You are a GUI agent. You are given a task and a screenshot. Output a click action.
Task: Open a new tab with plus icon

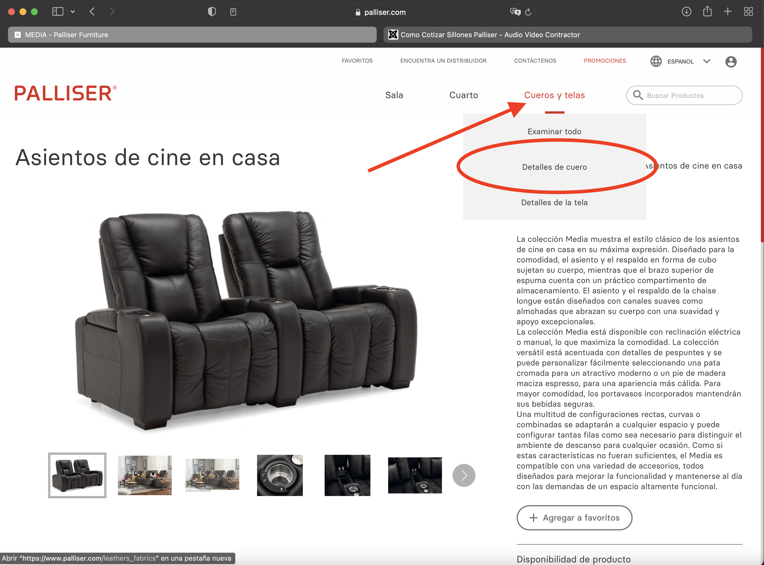[728, 12]
